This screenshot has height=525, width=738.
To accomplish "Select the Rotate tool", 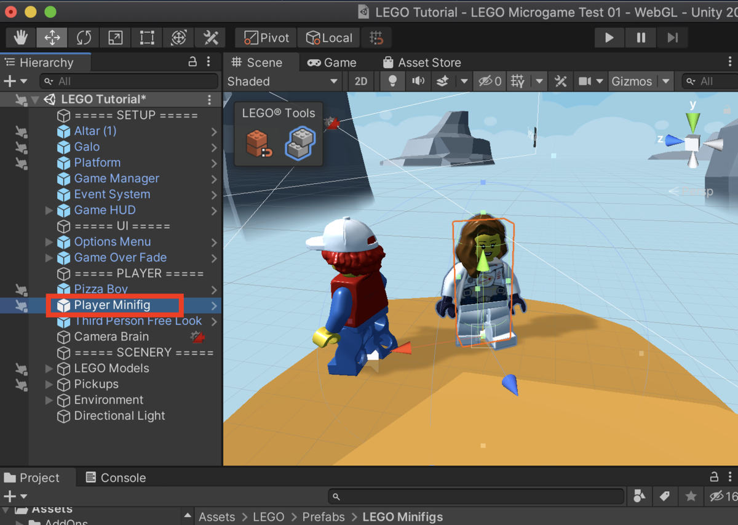I will pyautogui.click(x=84, y=38).
